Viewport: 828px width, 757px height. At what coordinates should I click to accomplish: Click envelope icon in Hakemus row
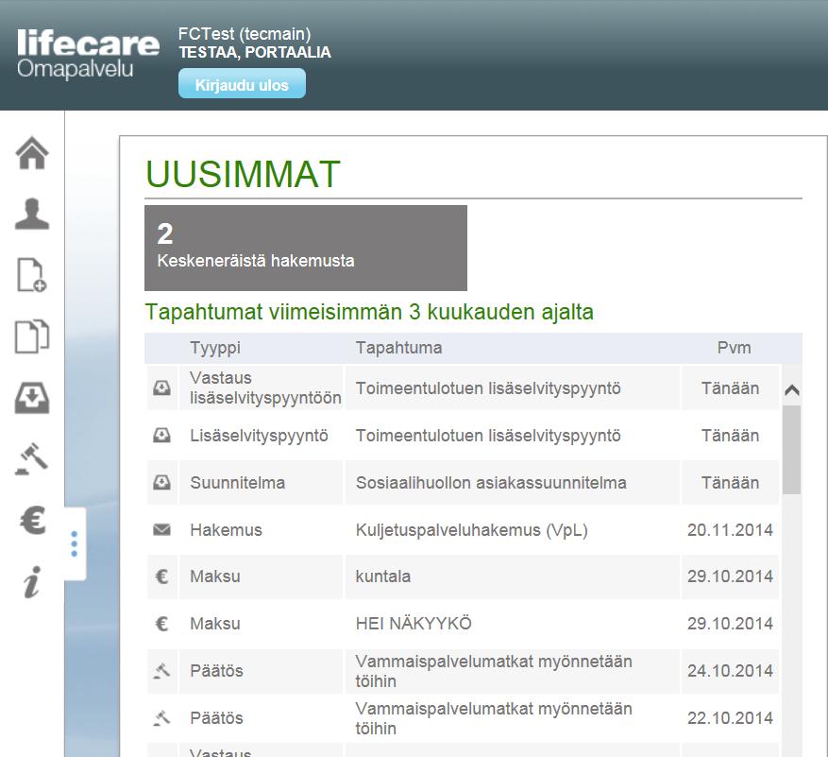[161, 529]
